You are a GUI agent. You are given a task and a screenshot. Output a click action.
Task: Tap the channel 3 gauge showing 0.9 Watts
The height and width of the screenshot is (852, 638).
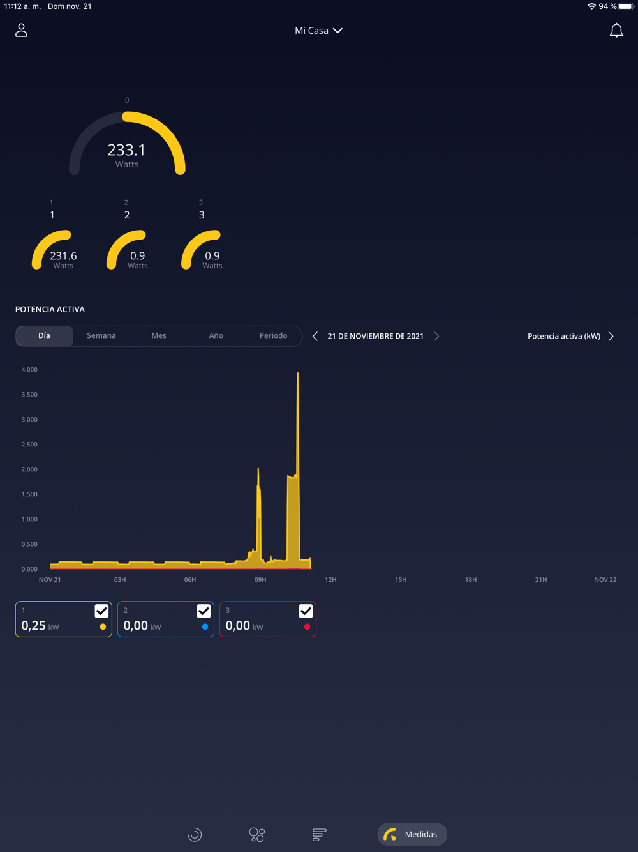(201, 250)
